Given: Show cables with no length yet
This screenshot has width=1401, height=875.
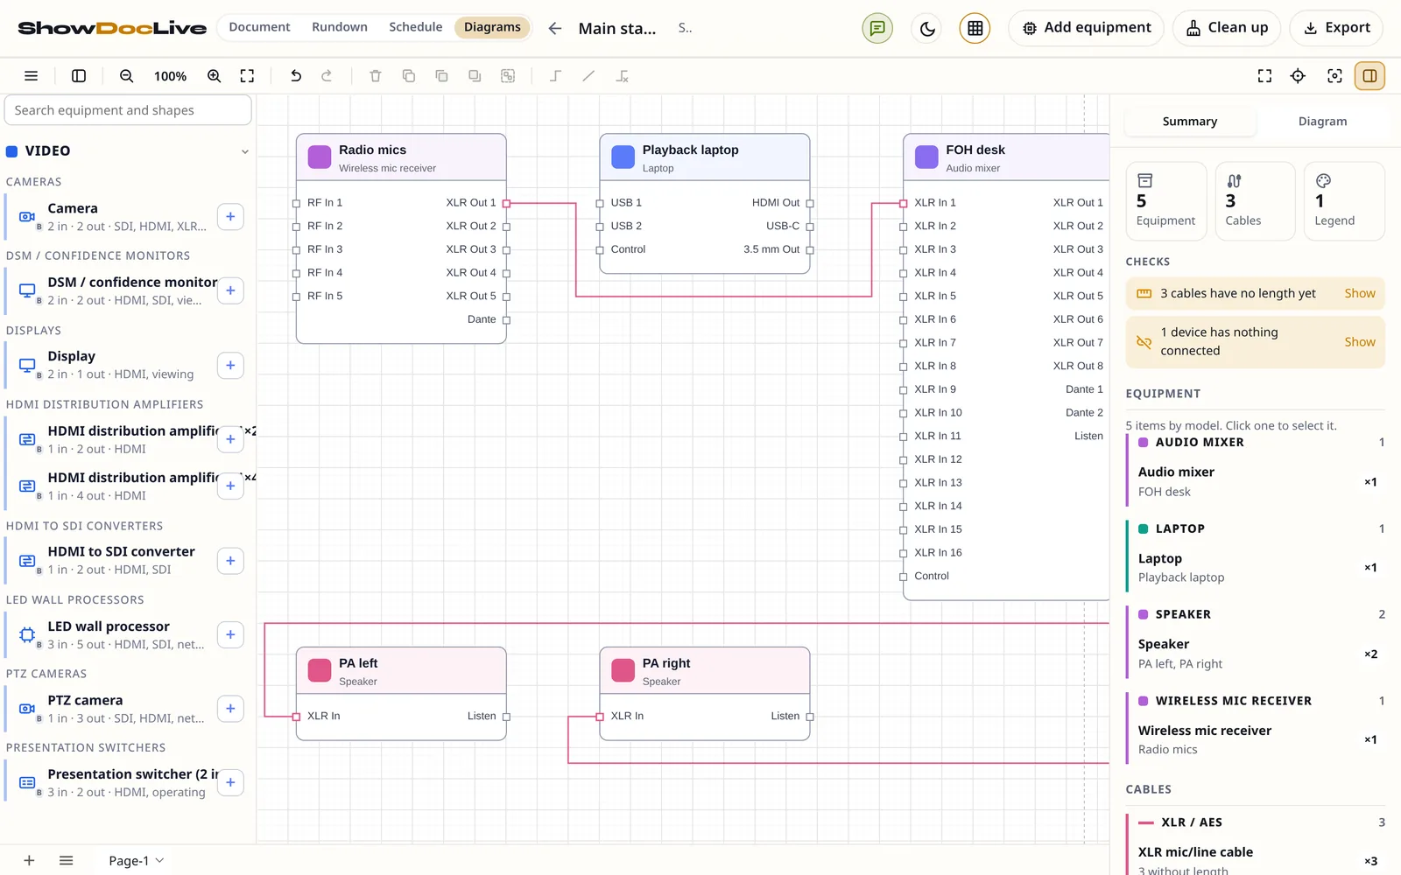Looking at the screenshot, I should click(1360, 293).
